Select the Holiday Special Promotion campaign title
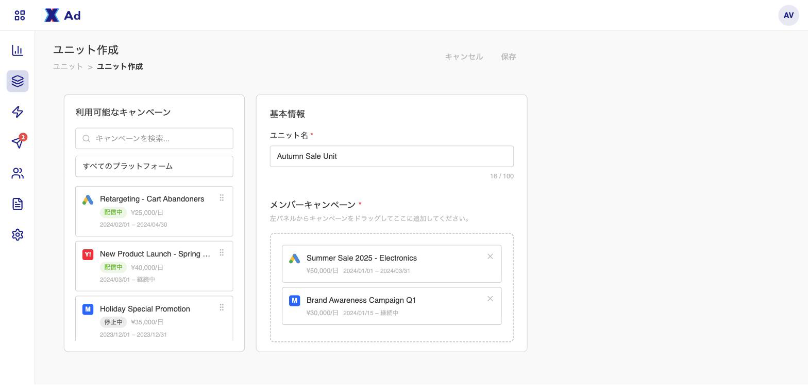Viewport: 808px width, 385px height. [145, 309]
